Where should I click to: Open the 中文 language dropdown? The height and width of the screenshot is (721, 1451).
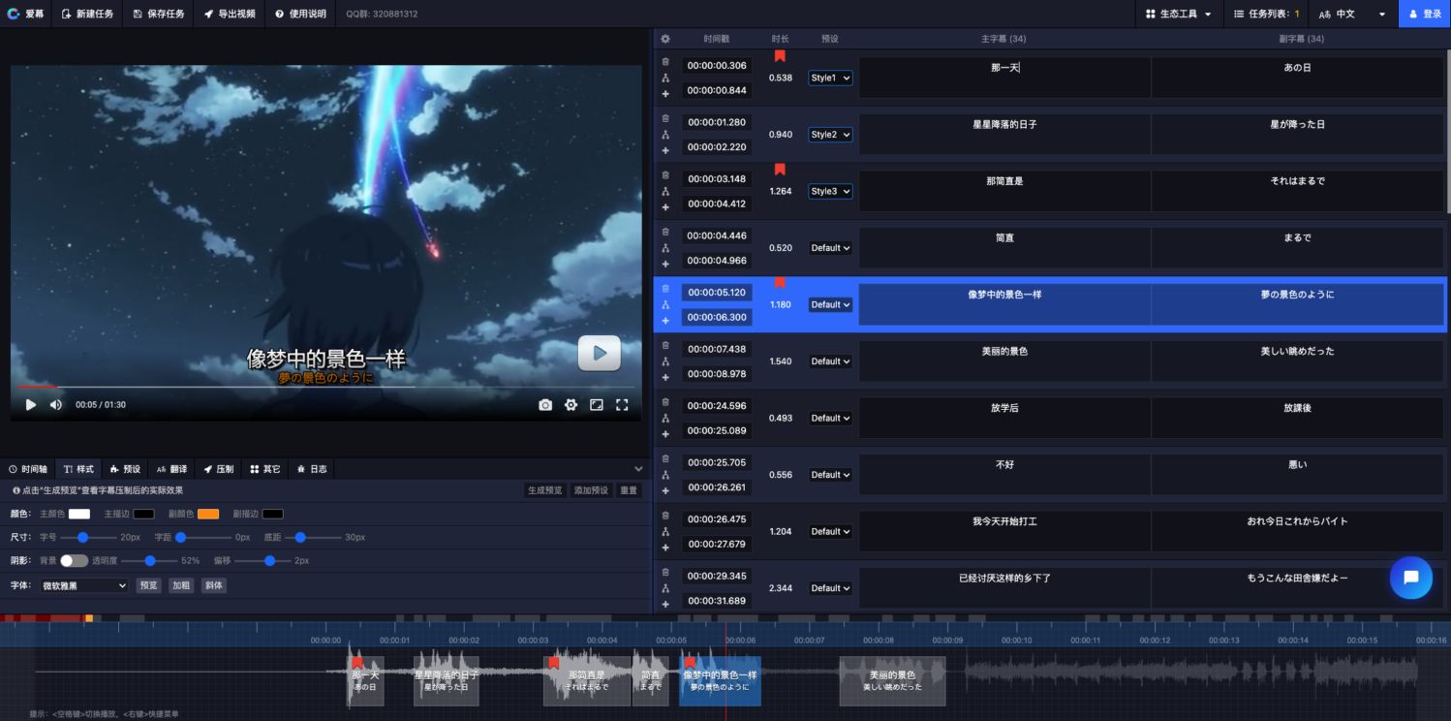pos(1353,14)
